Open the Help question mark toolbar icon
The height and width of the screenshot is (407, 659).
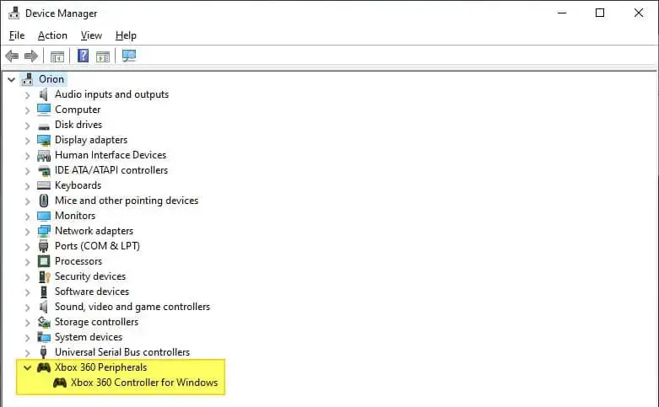84,56
